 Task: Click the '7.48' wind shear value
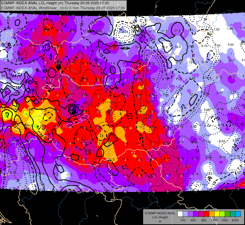[85, 95]
